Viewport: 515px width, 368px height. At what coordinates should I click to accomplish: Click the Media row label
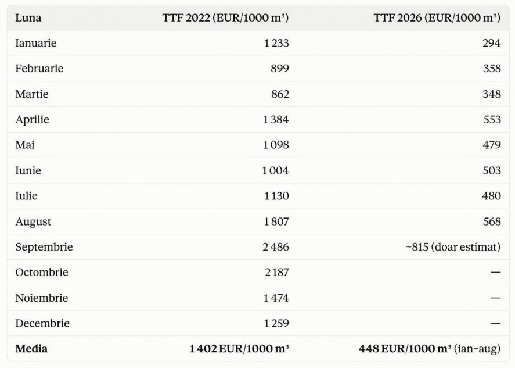pyautogui.click(x=31, y=349)
